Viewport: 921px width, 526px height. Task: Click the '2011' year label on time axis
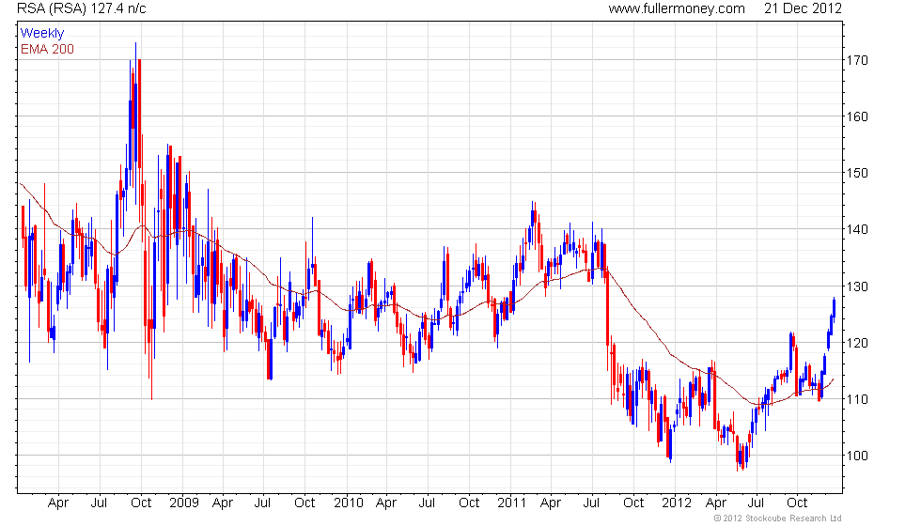tap(511, 503)
